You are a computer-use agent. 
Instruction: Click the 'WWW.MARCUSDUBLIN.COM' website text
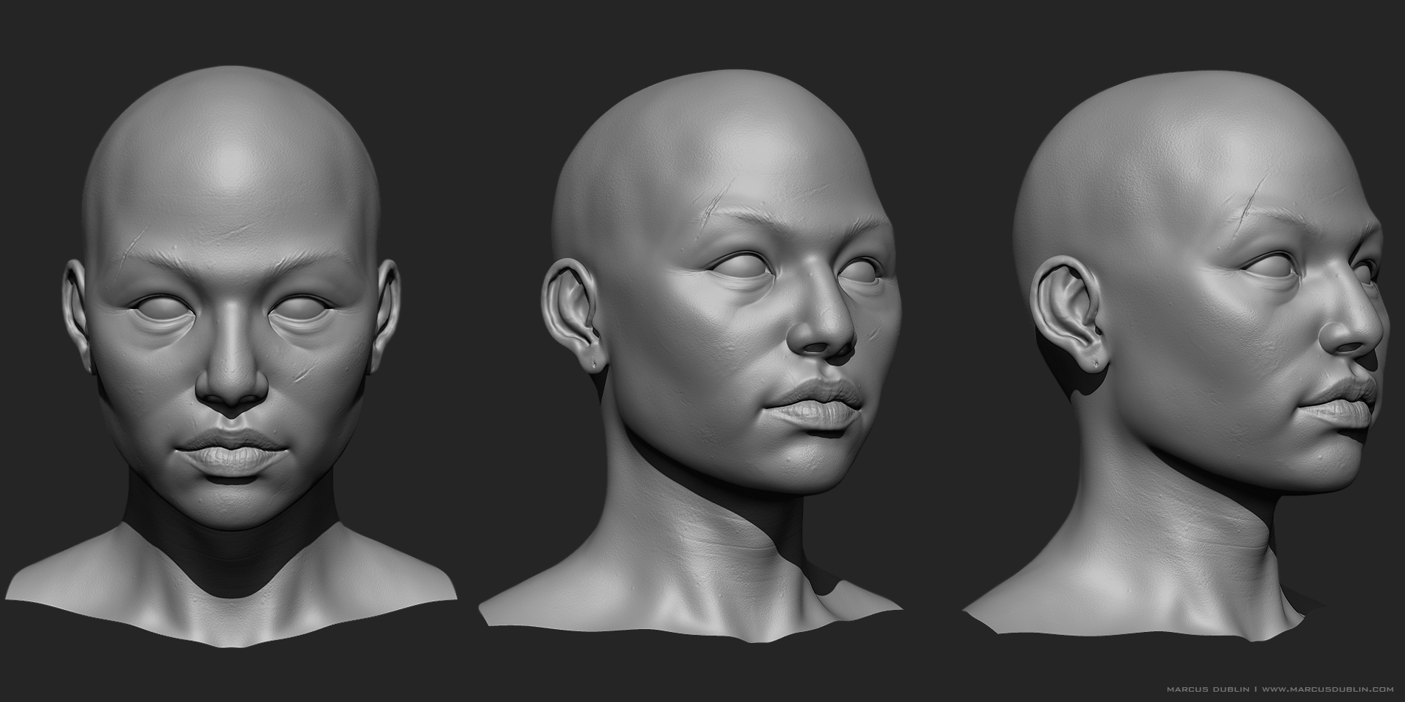pos(1328,689)
